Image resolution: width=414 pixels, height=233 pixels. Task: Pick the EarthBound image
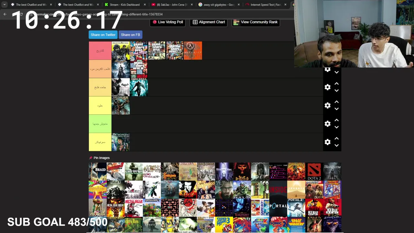click(98, 190)
